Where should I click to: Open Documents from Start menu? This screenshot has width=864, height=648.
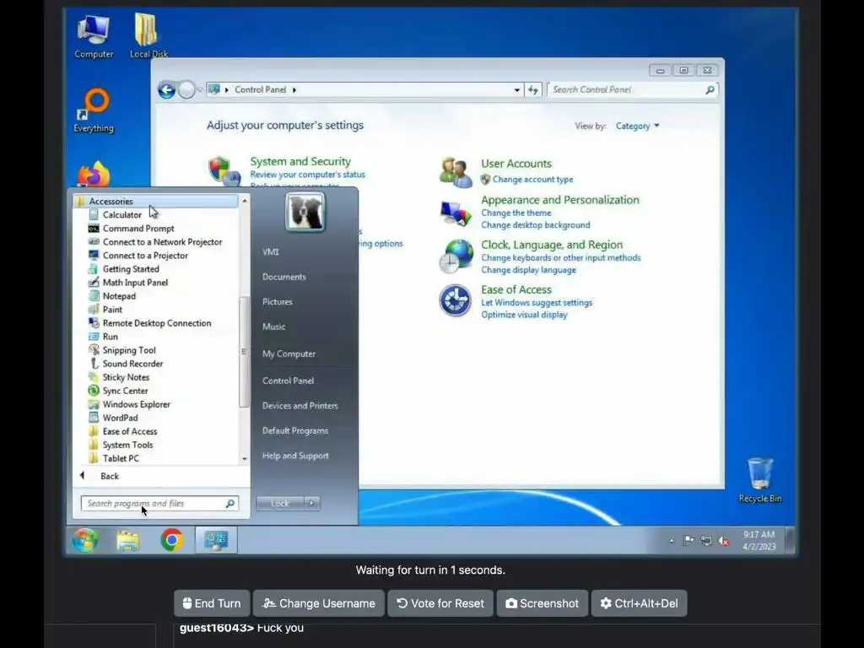pos(283,277)
